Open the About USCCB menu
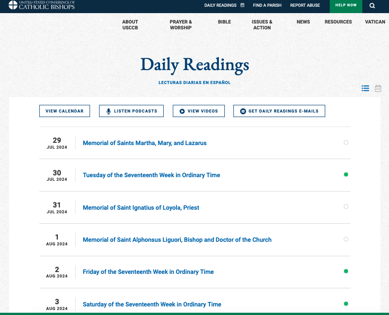This screenshot has height=315, width=389. click(130, 25)
